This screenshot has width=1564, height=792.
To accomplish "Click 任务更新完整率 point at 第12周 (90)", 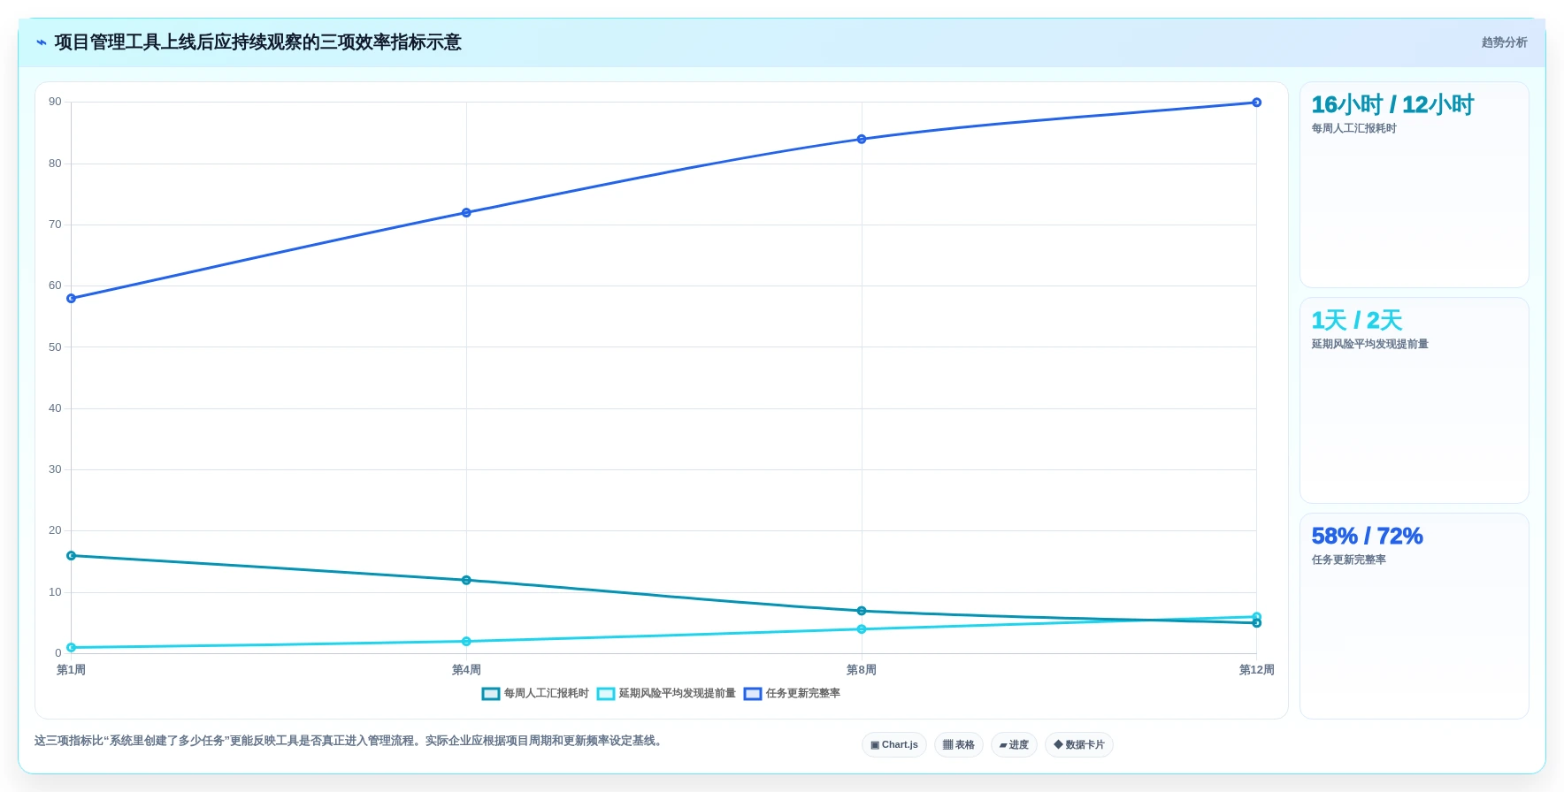I will [x=1256, y=103].
